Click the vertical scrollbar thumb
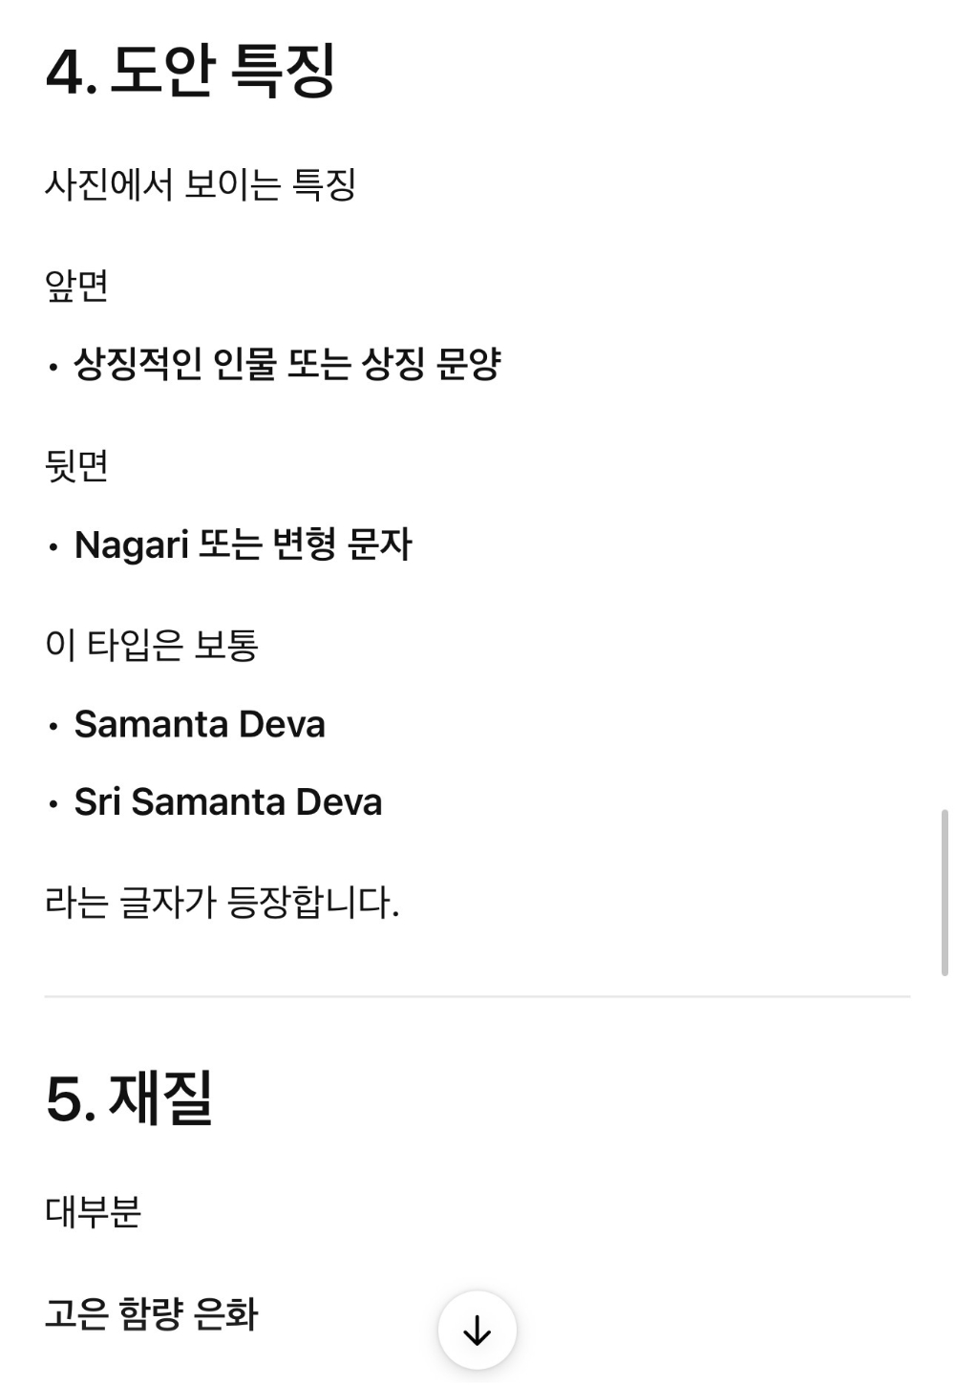 click(944, 891)
